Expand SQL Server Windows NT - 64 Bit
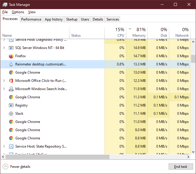Image resolution: width=196 pixels, height=174 pixels. pos(4,48)
